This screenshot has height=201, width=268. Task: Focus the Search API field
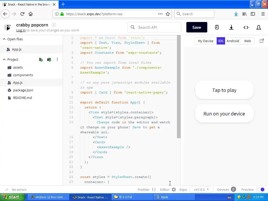[154, 27]
